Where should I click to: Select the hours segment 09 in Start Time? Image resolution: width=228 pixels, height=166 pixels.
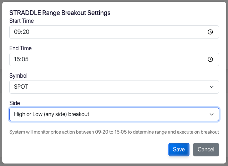click(x=17, y=32)
